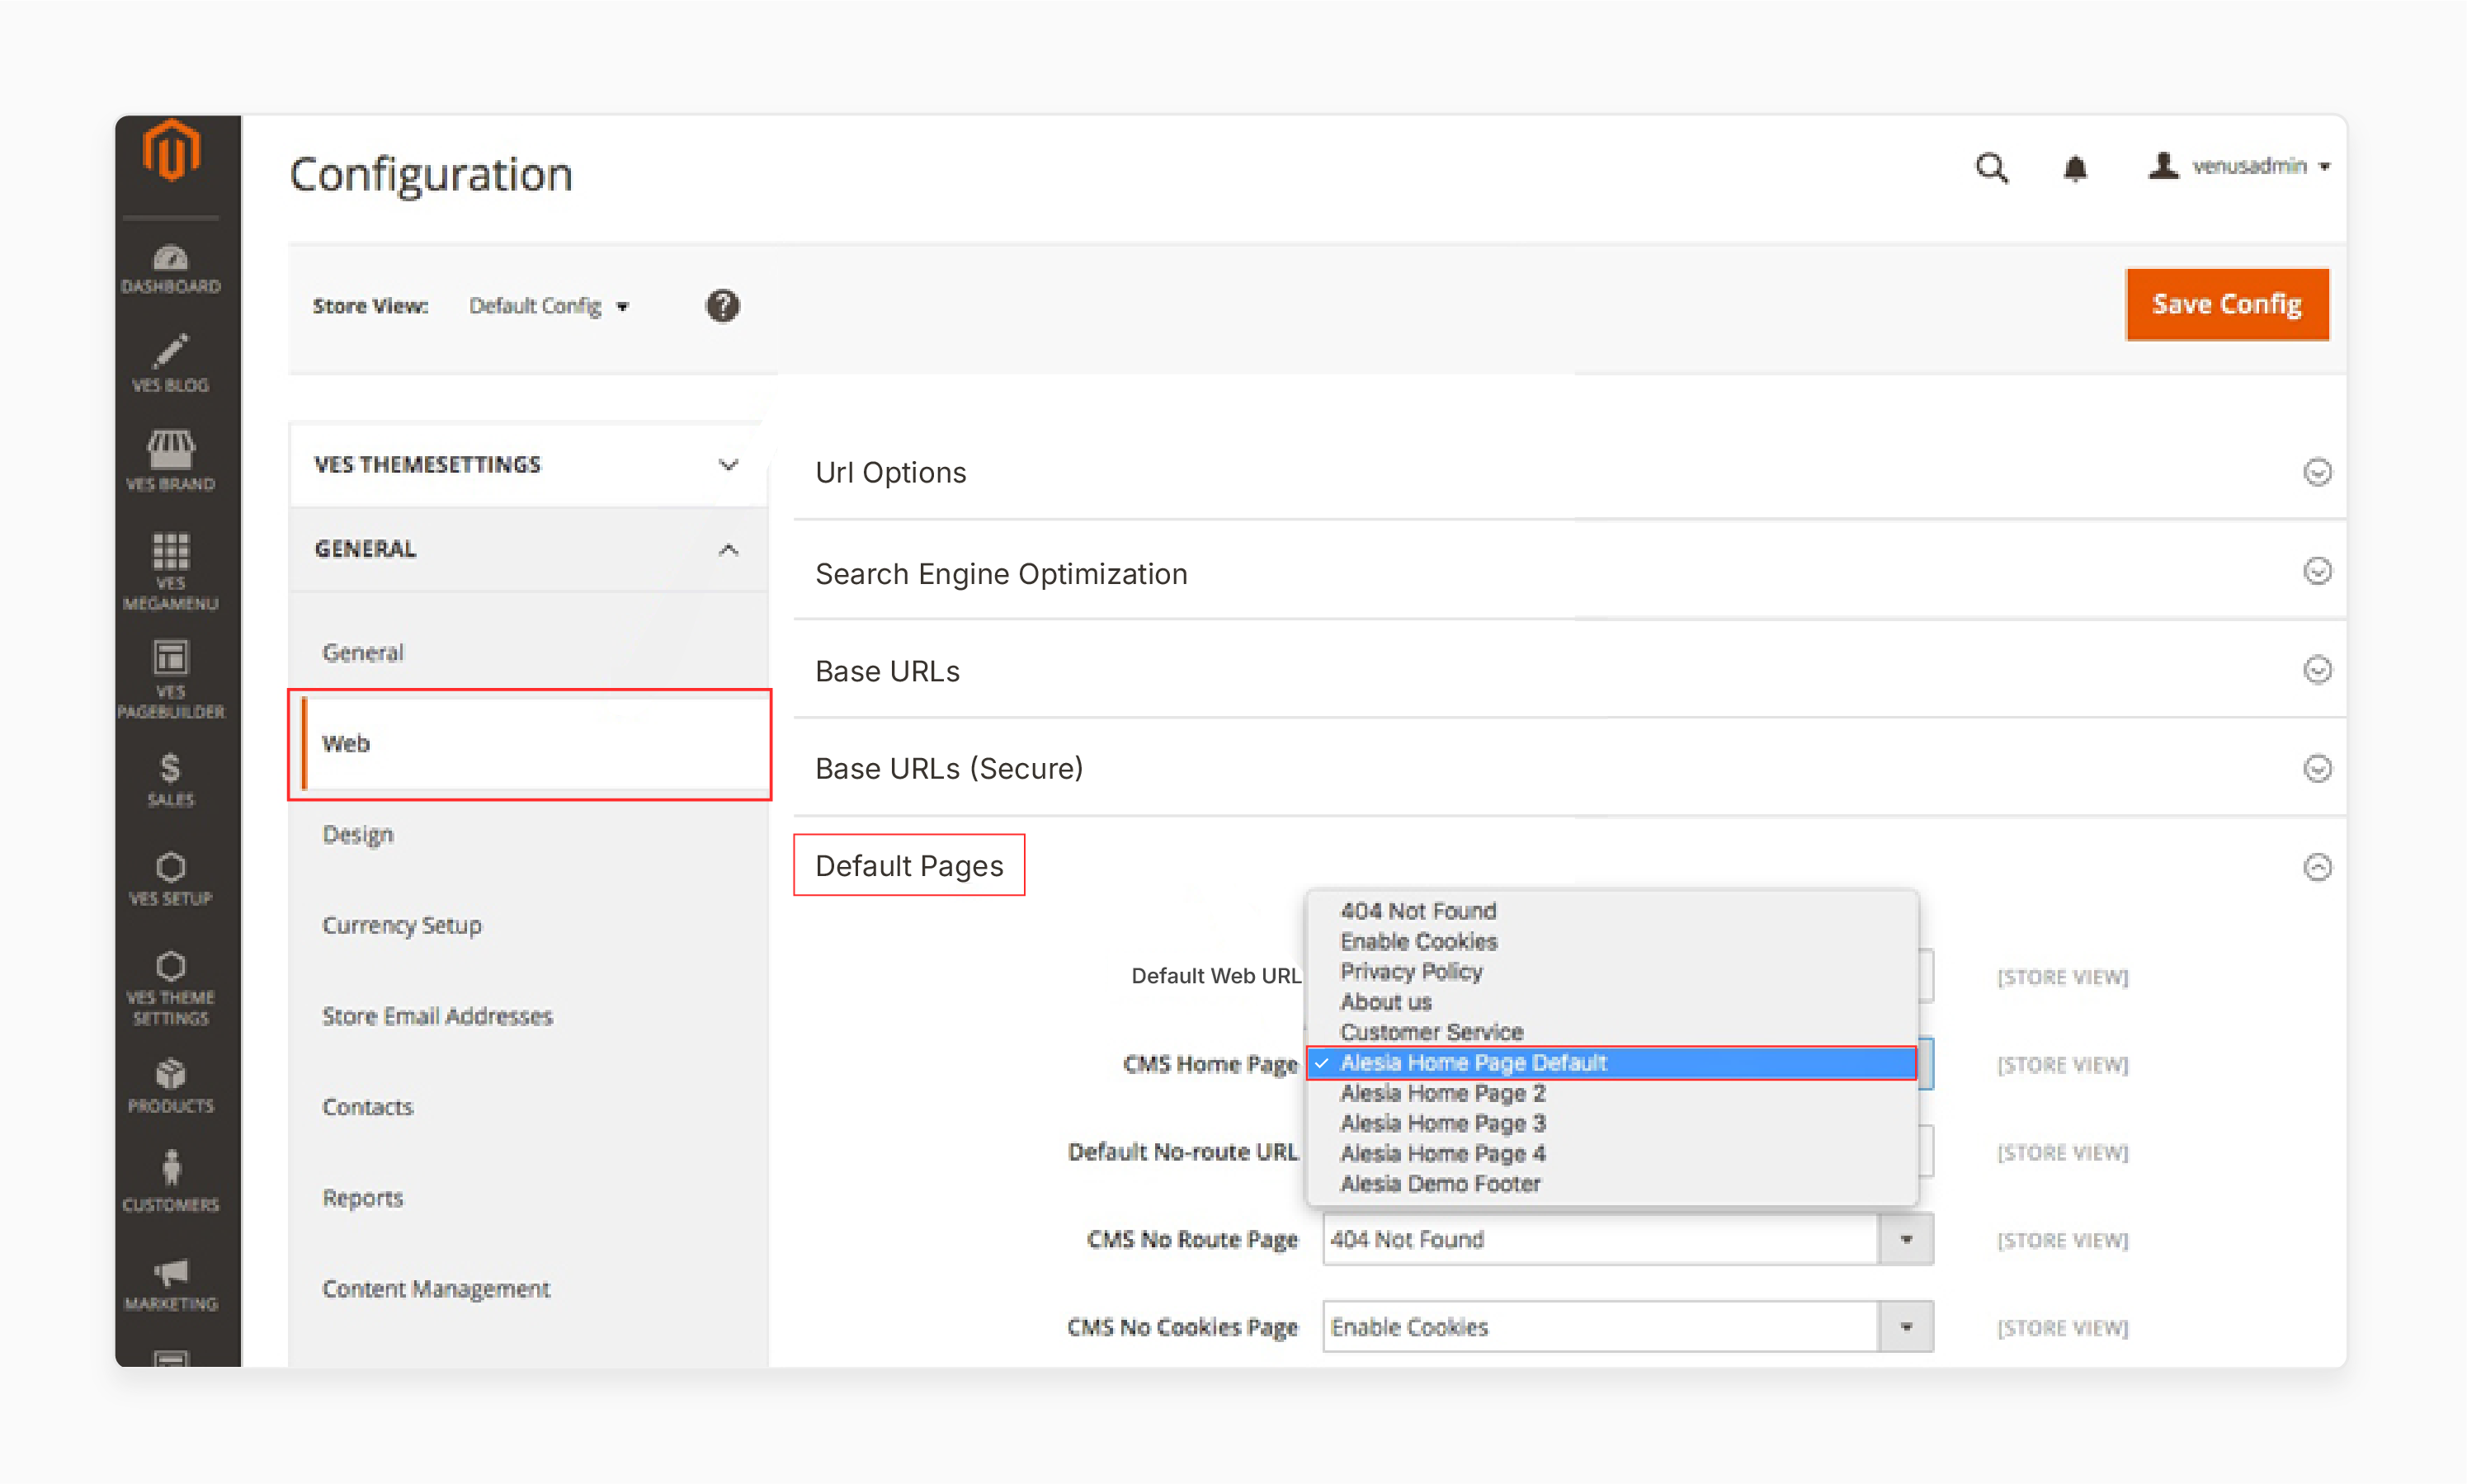The height and width of the screenshot is (1484, 2467).
Task: Open the Ves Setup sidebar icon
Action: click(x=171, y=879)
